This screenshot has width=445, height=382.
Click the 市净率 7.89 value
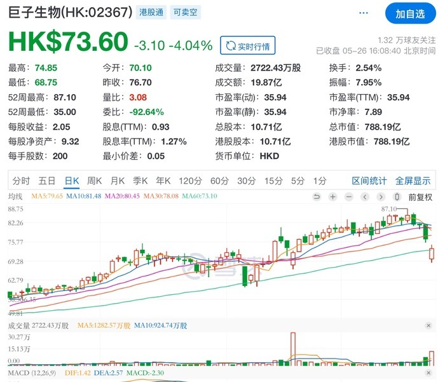coord(373,112)
